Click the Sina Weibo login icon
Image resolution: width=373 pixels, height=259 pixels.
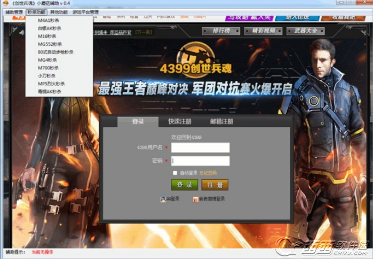(x=195, y=199)
